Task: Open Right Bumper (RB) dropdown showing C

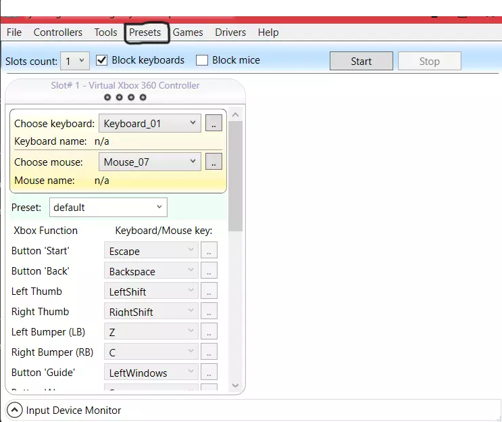Action: [151, 352]
